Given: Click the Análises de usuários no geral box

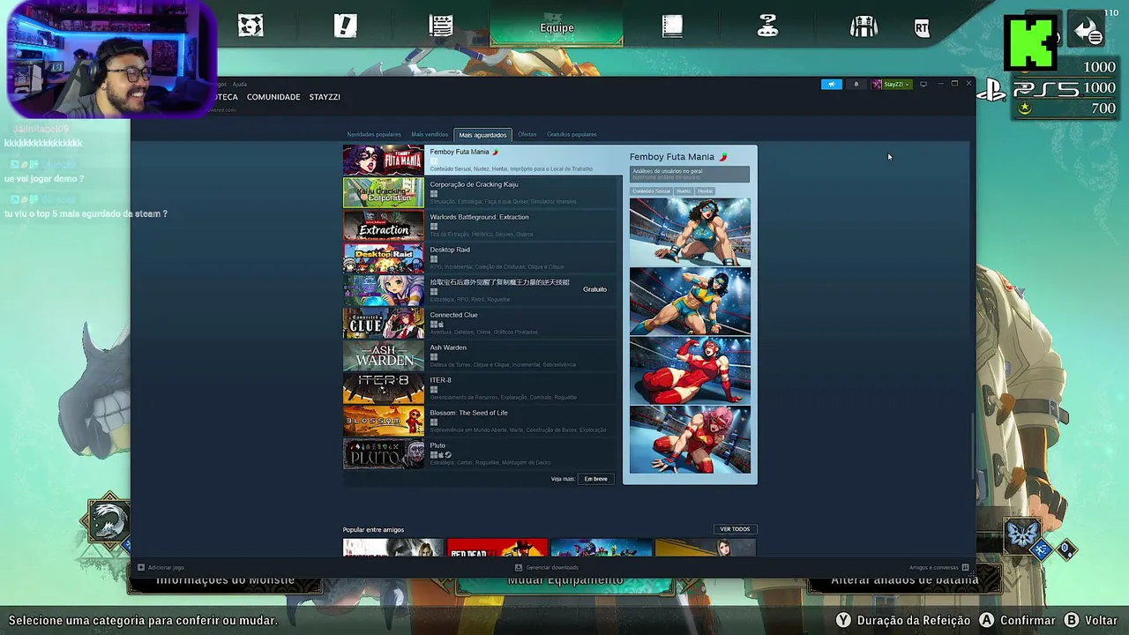Looking at the screenshot, I should pyautogui.click(x=690, y=174).
